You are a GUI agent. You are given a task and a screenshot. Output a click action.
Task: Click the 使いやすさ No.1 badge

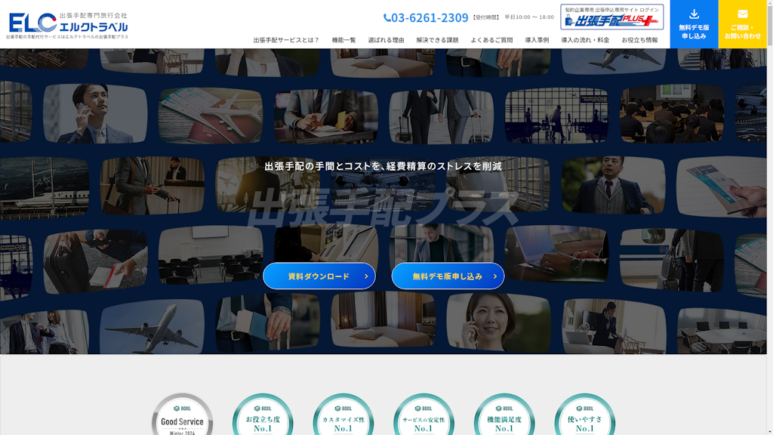point(585,415)
